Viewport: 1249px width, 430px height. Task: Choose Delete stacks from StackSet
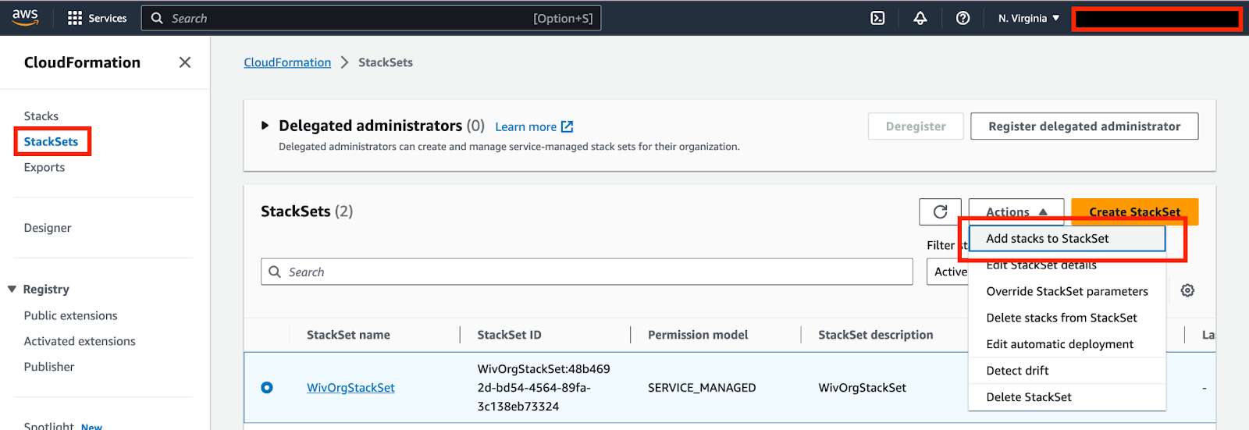pos(1067,318)
